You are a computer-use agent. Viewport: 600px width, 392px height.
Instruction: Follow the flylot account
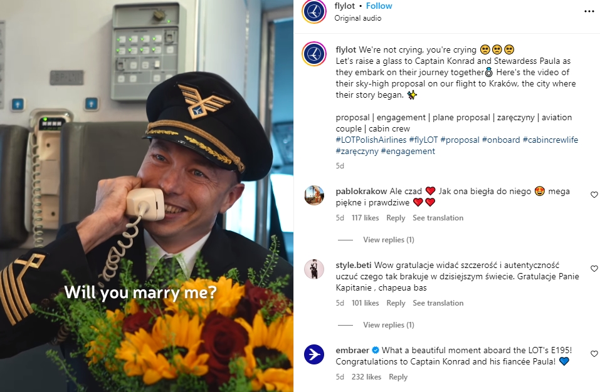click(x=379, y=6)
